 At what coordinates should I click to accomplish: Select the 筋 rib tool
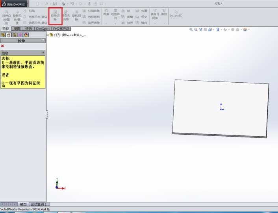(x=126, y=11)
